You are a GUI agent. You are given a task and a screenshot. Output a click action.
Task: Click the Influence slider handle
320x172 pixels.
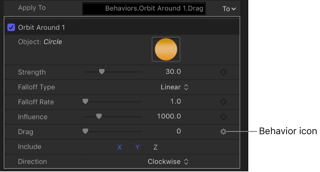point(99,116)
